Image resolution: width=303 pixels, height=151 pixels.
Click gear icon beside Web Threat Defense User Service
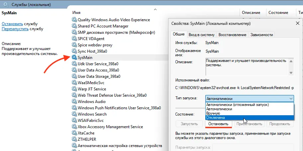[x=74, y=95]
